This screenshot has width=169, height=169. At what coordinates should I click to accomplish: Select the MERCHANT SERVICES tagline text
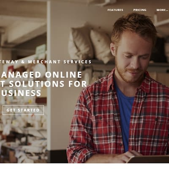pyautogui.click(x=60, y=62)
